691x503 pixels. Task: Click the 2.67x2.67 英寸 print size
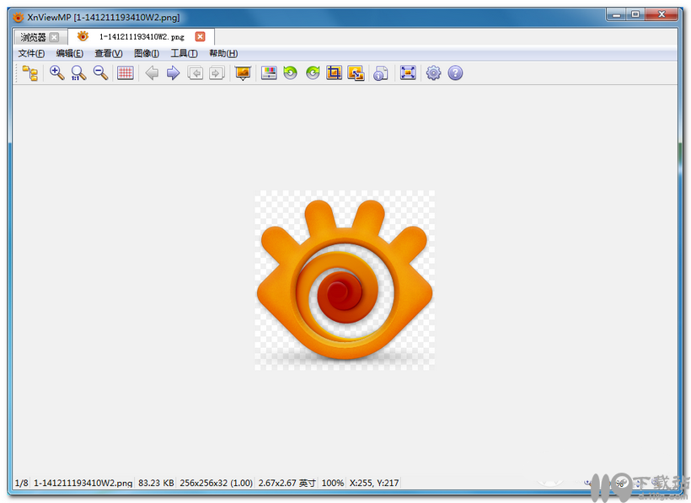(287, 483)
